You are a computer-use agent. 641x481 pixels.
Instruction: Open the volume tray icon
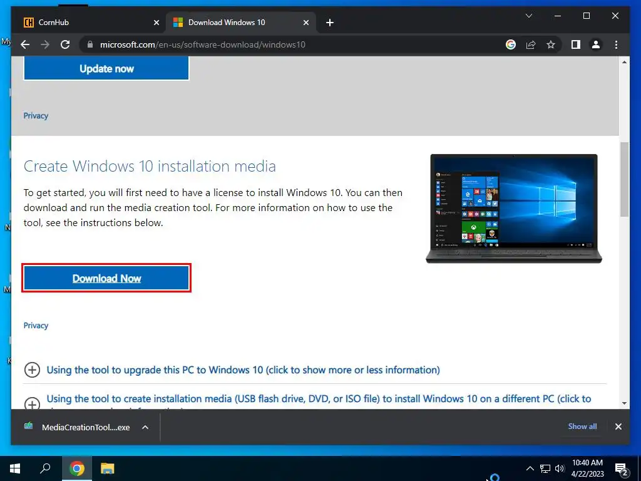559,468
